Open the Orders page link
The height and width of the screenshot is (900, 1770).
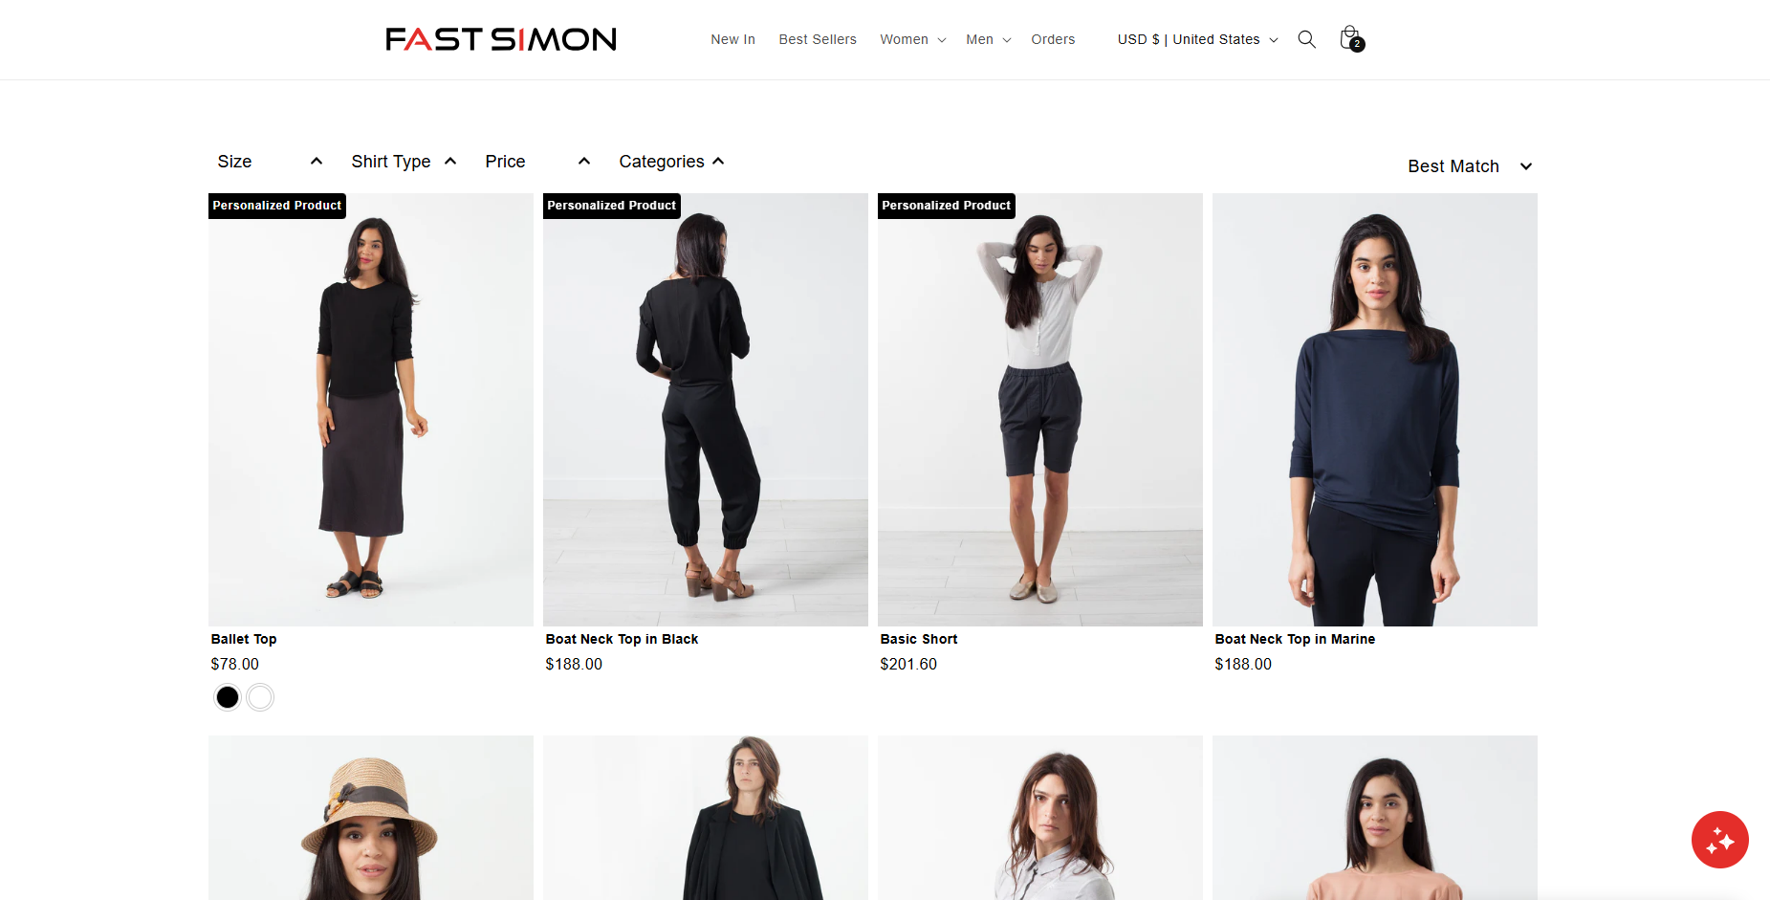[1053, 39]
